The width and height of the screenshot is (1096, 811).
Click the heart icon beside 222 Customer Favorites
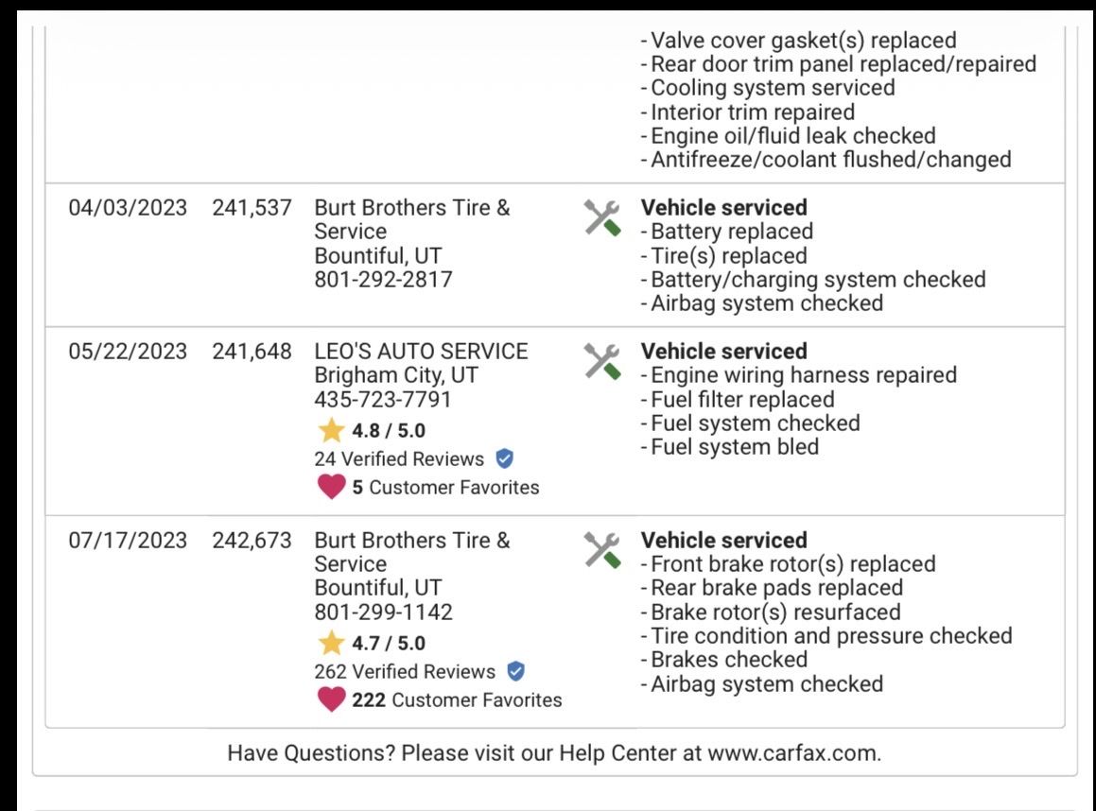point(331,700)
